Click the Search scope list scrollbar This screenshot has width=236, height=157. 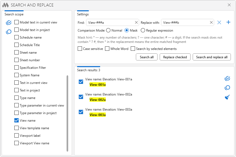(x=67, y=113)
